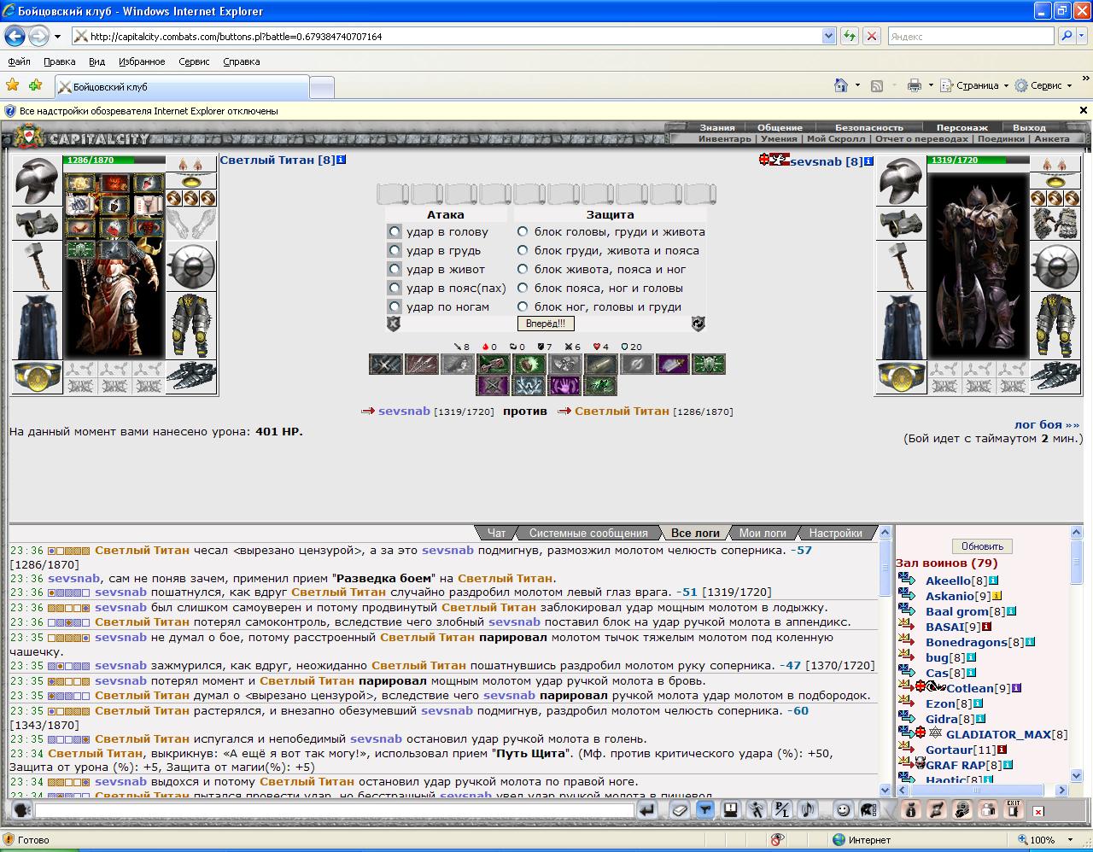Click the Обновить button
This screenshot has height=852, width=1093.
(x=982, y=546)
